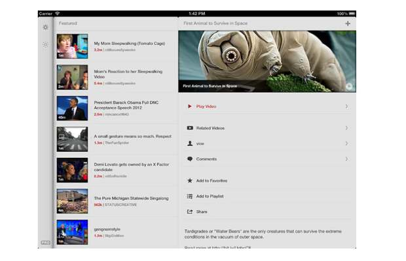Click the STATUSCREATIVE uploader name

(x=120, y=204)
